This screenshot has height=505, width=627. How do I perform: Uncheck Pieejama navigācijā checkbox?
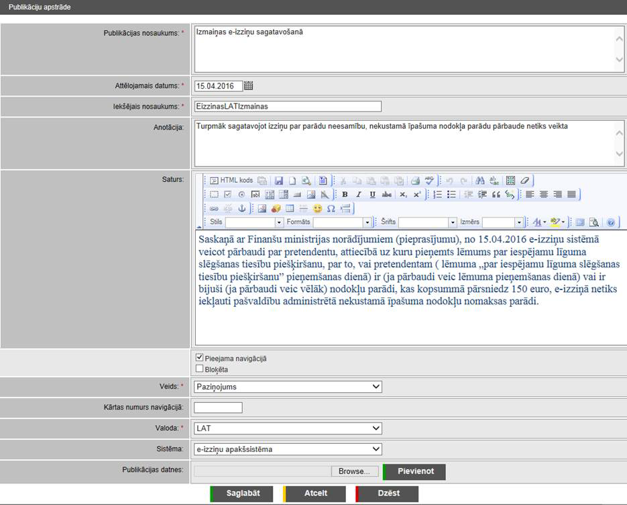(x=199, y=358)
